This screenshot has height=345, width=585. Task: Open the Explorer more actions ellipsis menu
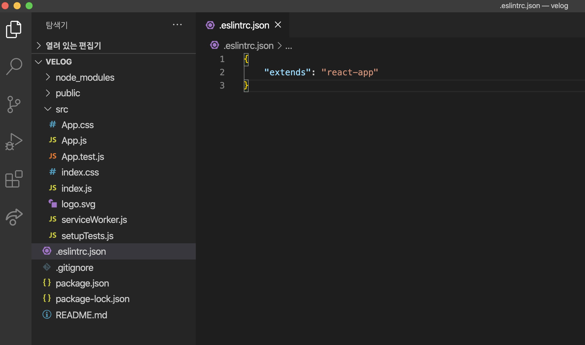[177, 25]
